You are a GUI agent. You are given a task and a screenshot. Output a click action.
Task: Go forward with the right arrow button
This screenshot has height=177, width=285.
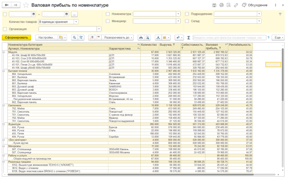(x=16, y=5)
